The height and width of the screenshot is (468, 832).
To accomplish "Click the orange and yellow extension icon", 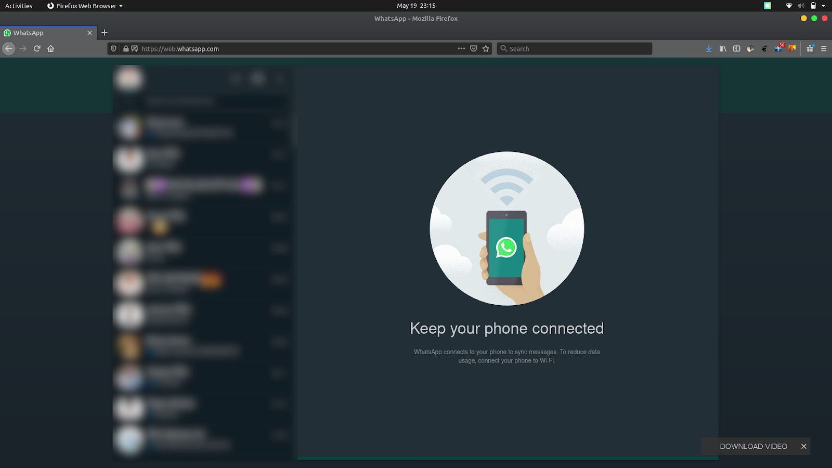I will (x=792, y=48).
